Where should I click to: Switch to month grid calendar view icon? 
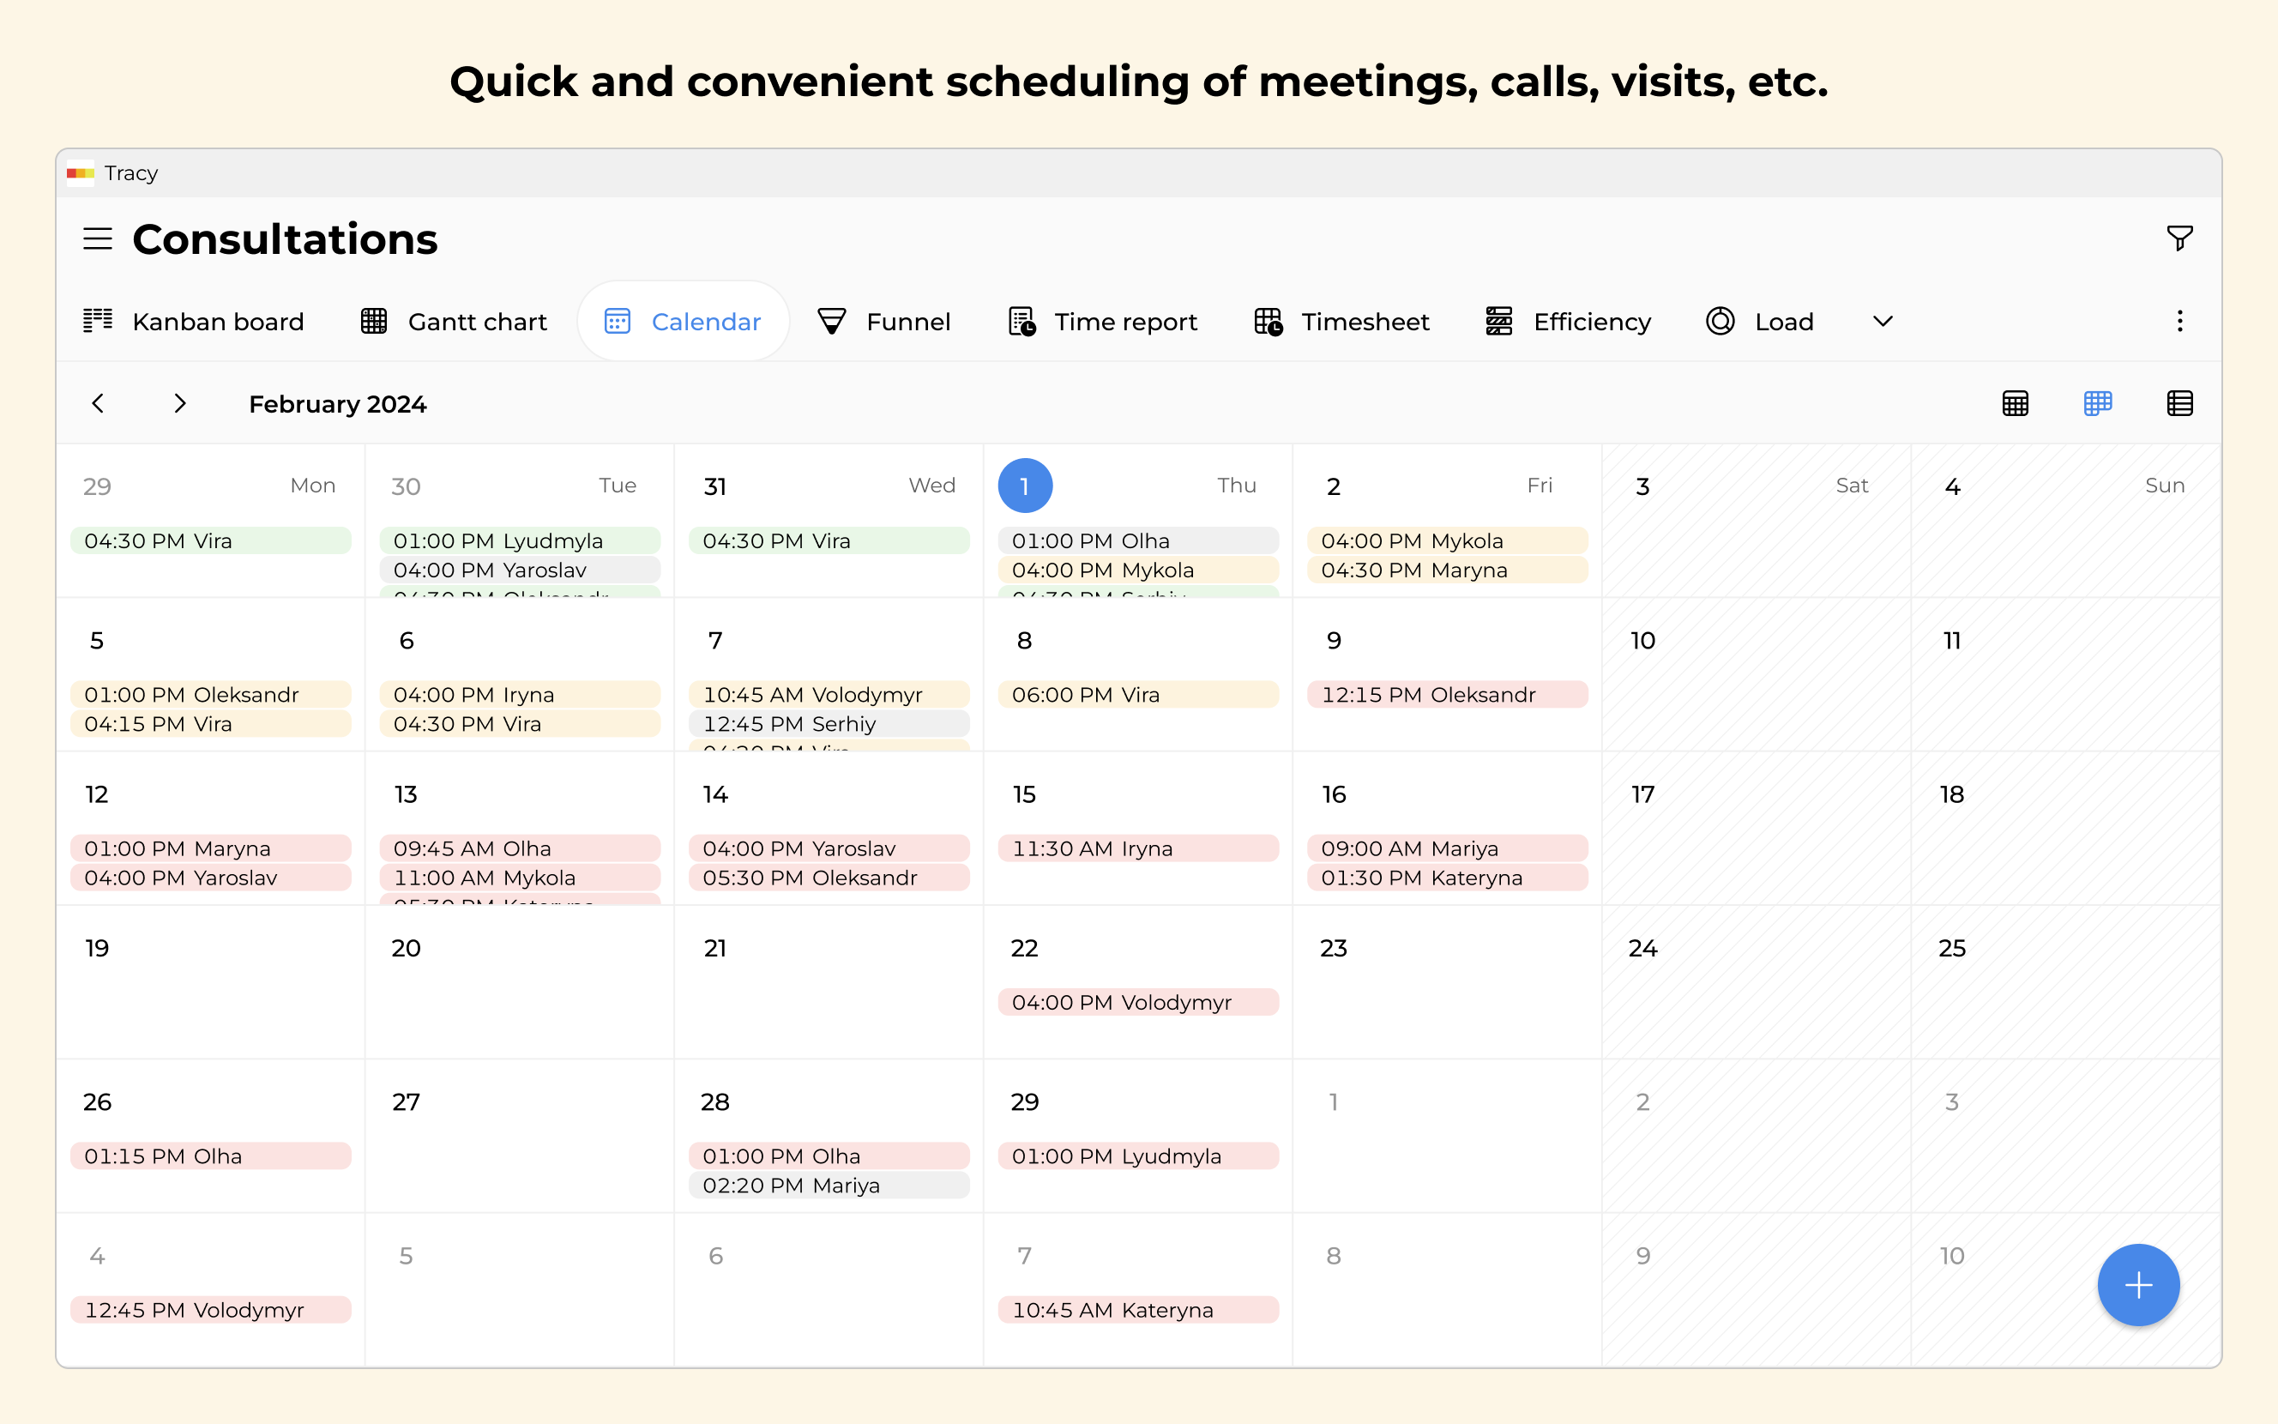2015,404
